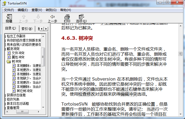Switch to the 索引(N) tab

point(27,29)
